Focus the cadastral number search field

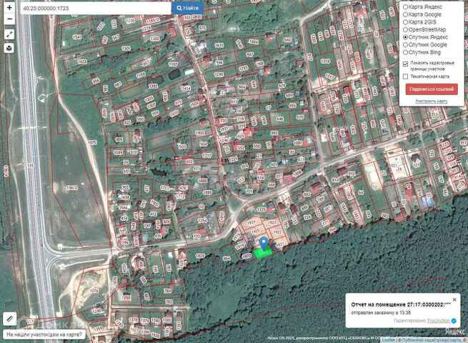tap(96, 9)
